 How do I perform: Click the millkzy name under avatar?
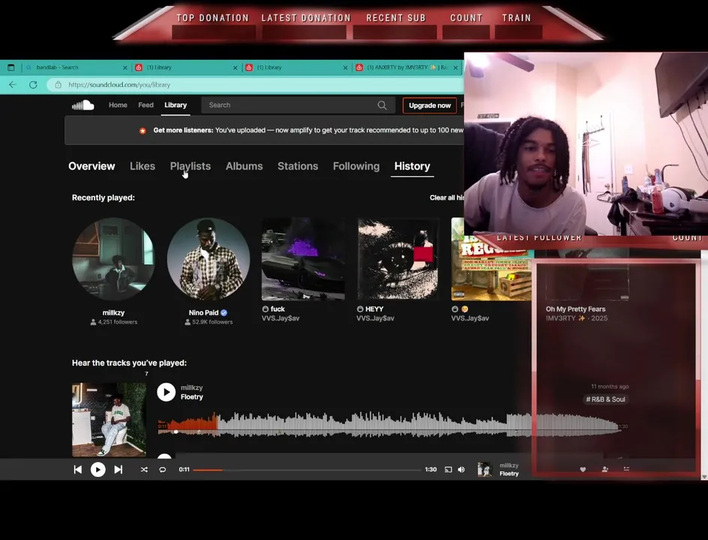coord(113,313)
